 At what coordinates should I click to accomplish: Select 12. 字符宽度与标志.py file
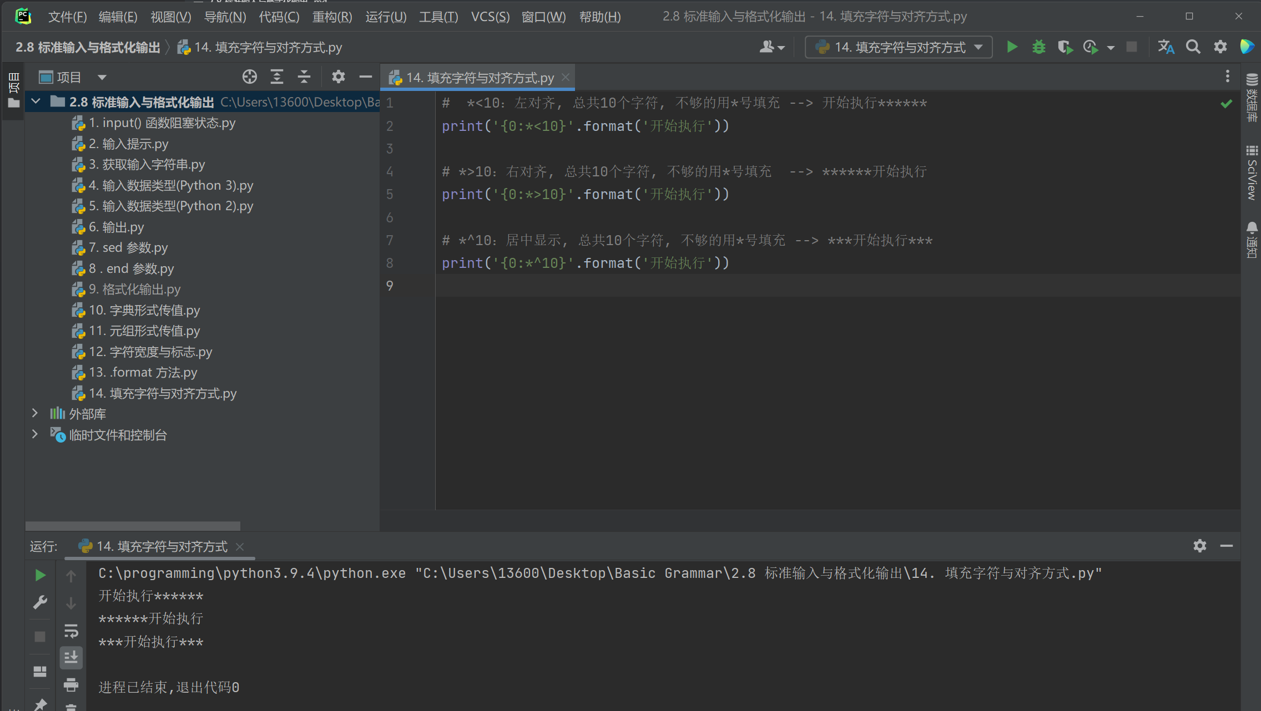142,352
